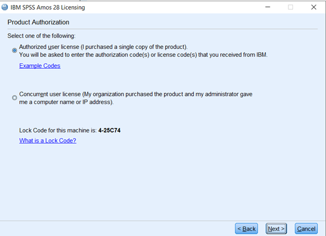
Task: Minimize the Amos 28 Licensing window
Action: coord(268,7)
